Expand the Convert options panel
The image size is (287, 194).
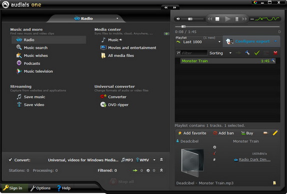tap(161, 160)
